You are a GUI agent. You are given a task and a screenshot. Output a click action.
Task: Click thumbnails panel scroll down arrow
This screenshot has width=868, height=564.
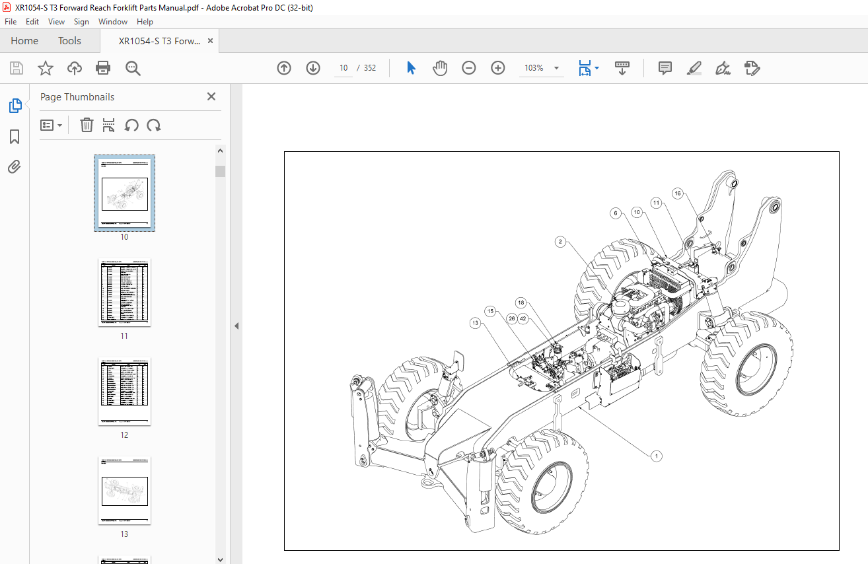point(221,559)
